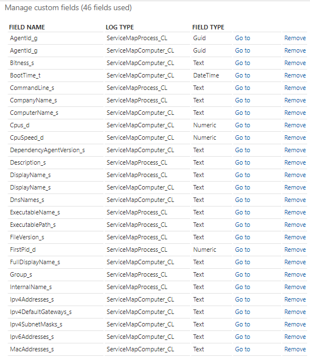Click log type of Bitness_s row

140,63
